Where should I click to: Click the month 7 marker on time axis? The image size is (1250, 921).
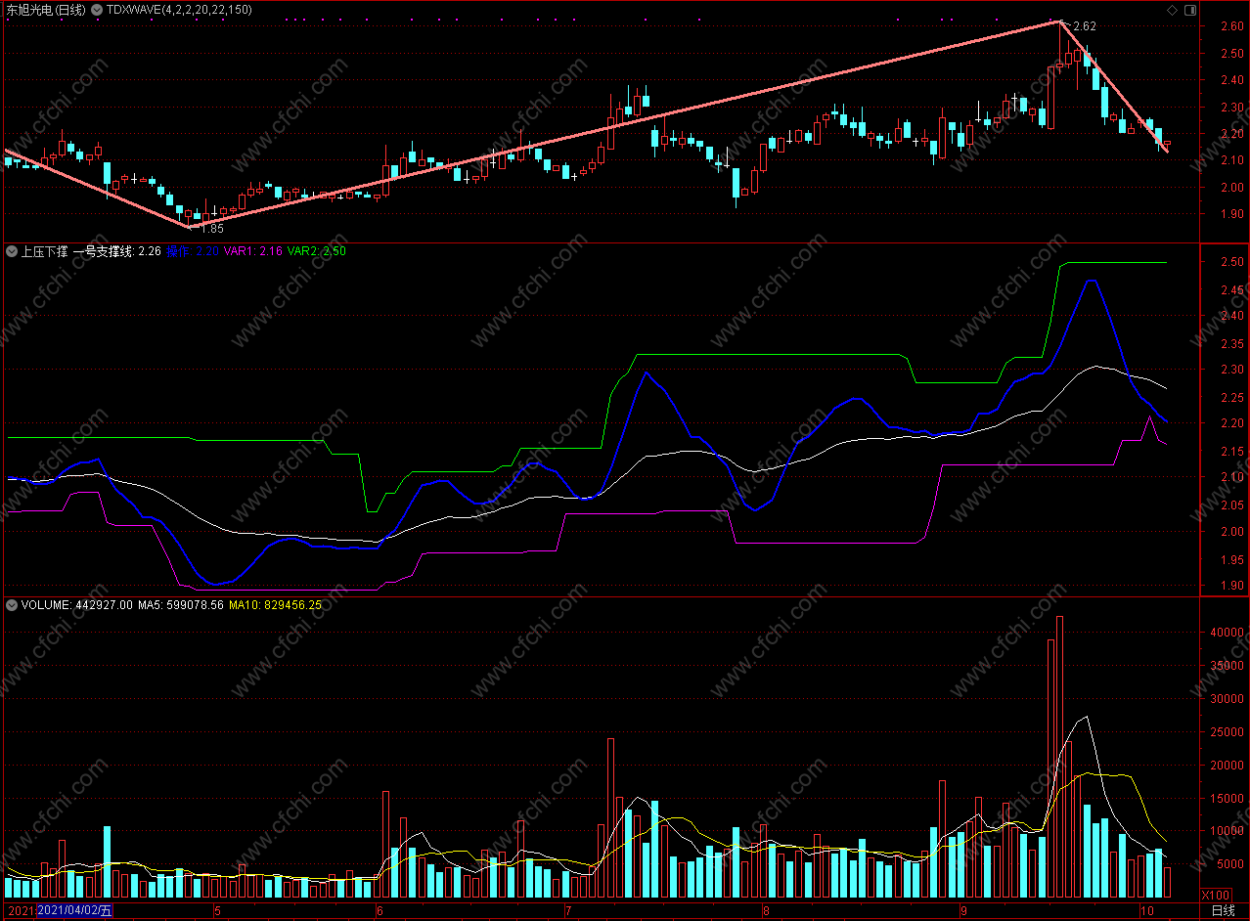[x=567, y=910]
